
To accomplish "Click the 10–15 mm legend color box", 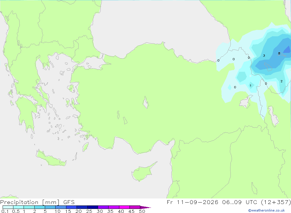I will click(x=61, y=207).
